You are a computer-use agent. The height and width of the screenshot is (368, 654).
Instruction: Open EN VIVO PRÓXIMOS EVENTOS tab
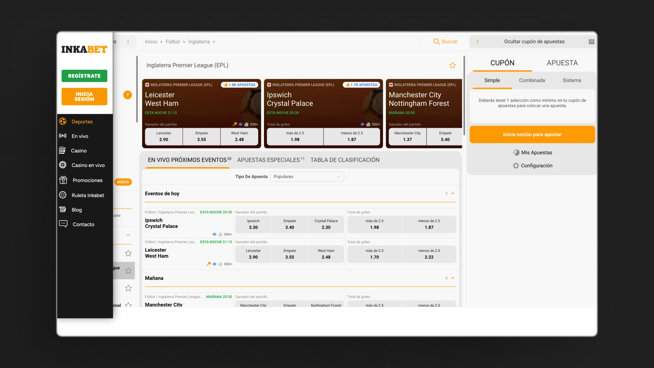click(189, 160)
